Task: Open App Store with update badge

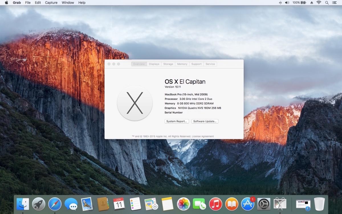Action: [x=248, y=204]
